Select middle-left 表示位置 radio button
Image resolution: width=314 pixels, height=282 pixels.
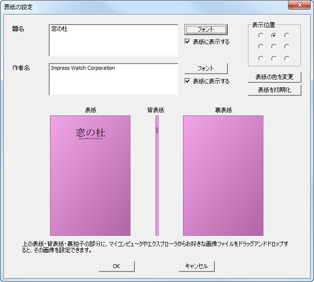tap(261, 47)
